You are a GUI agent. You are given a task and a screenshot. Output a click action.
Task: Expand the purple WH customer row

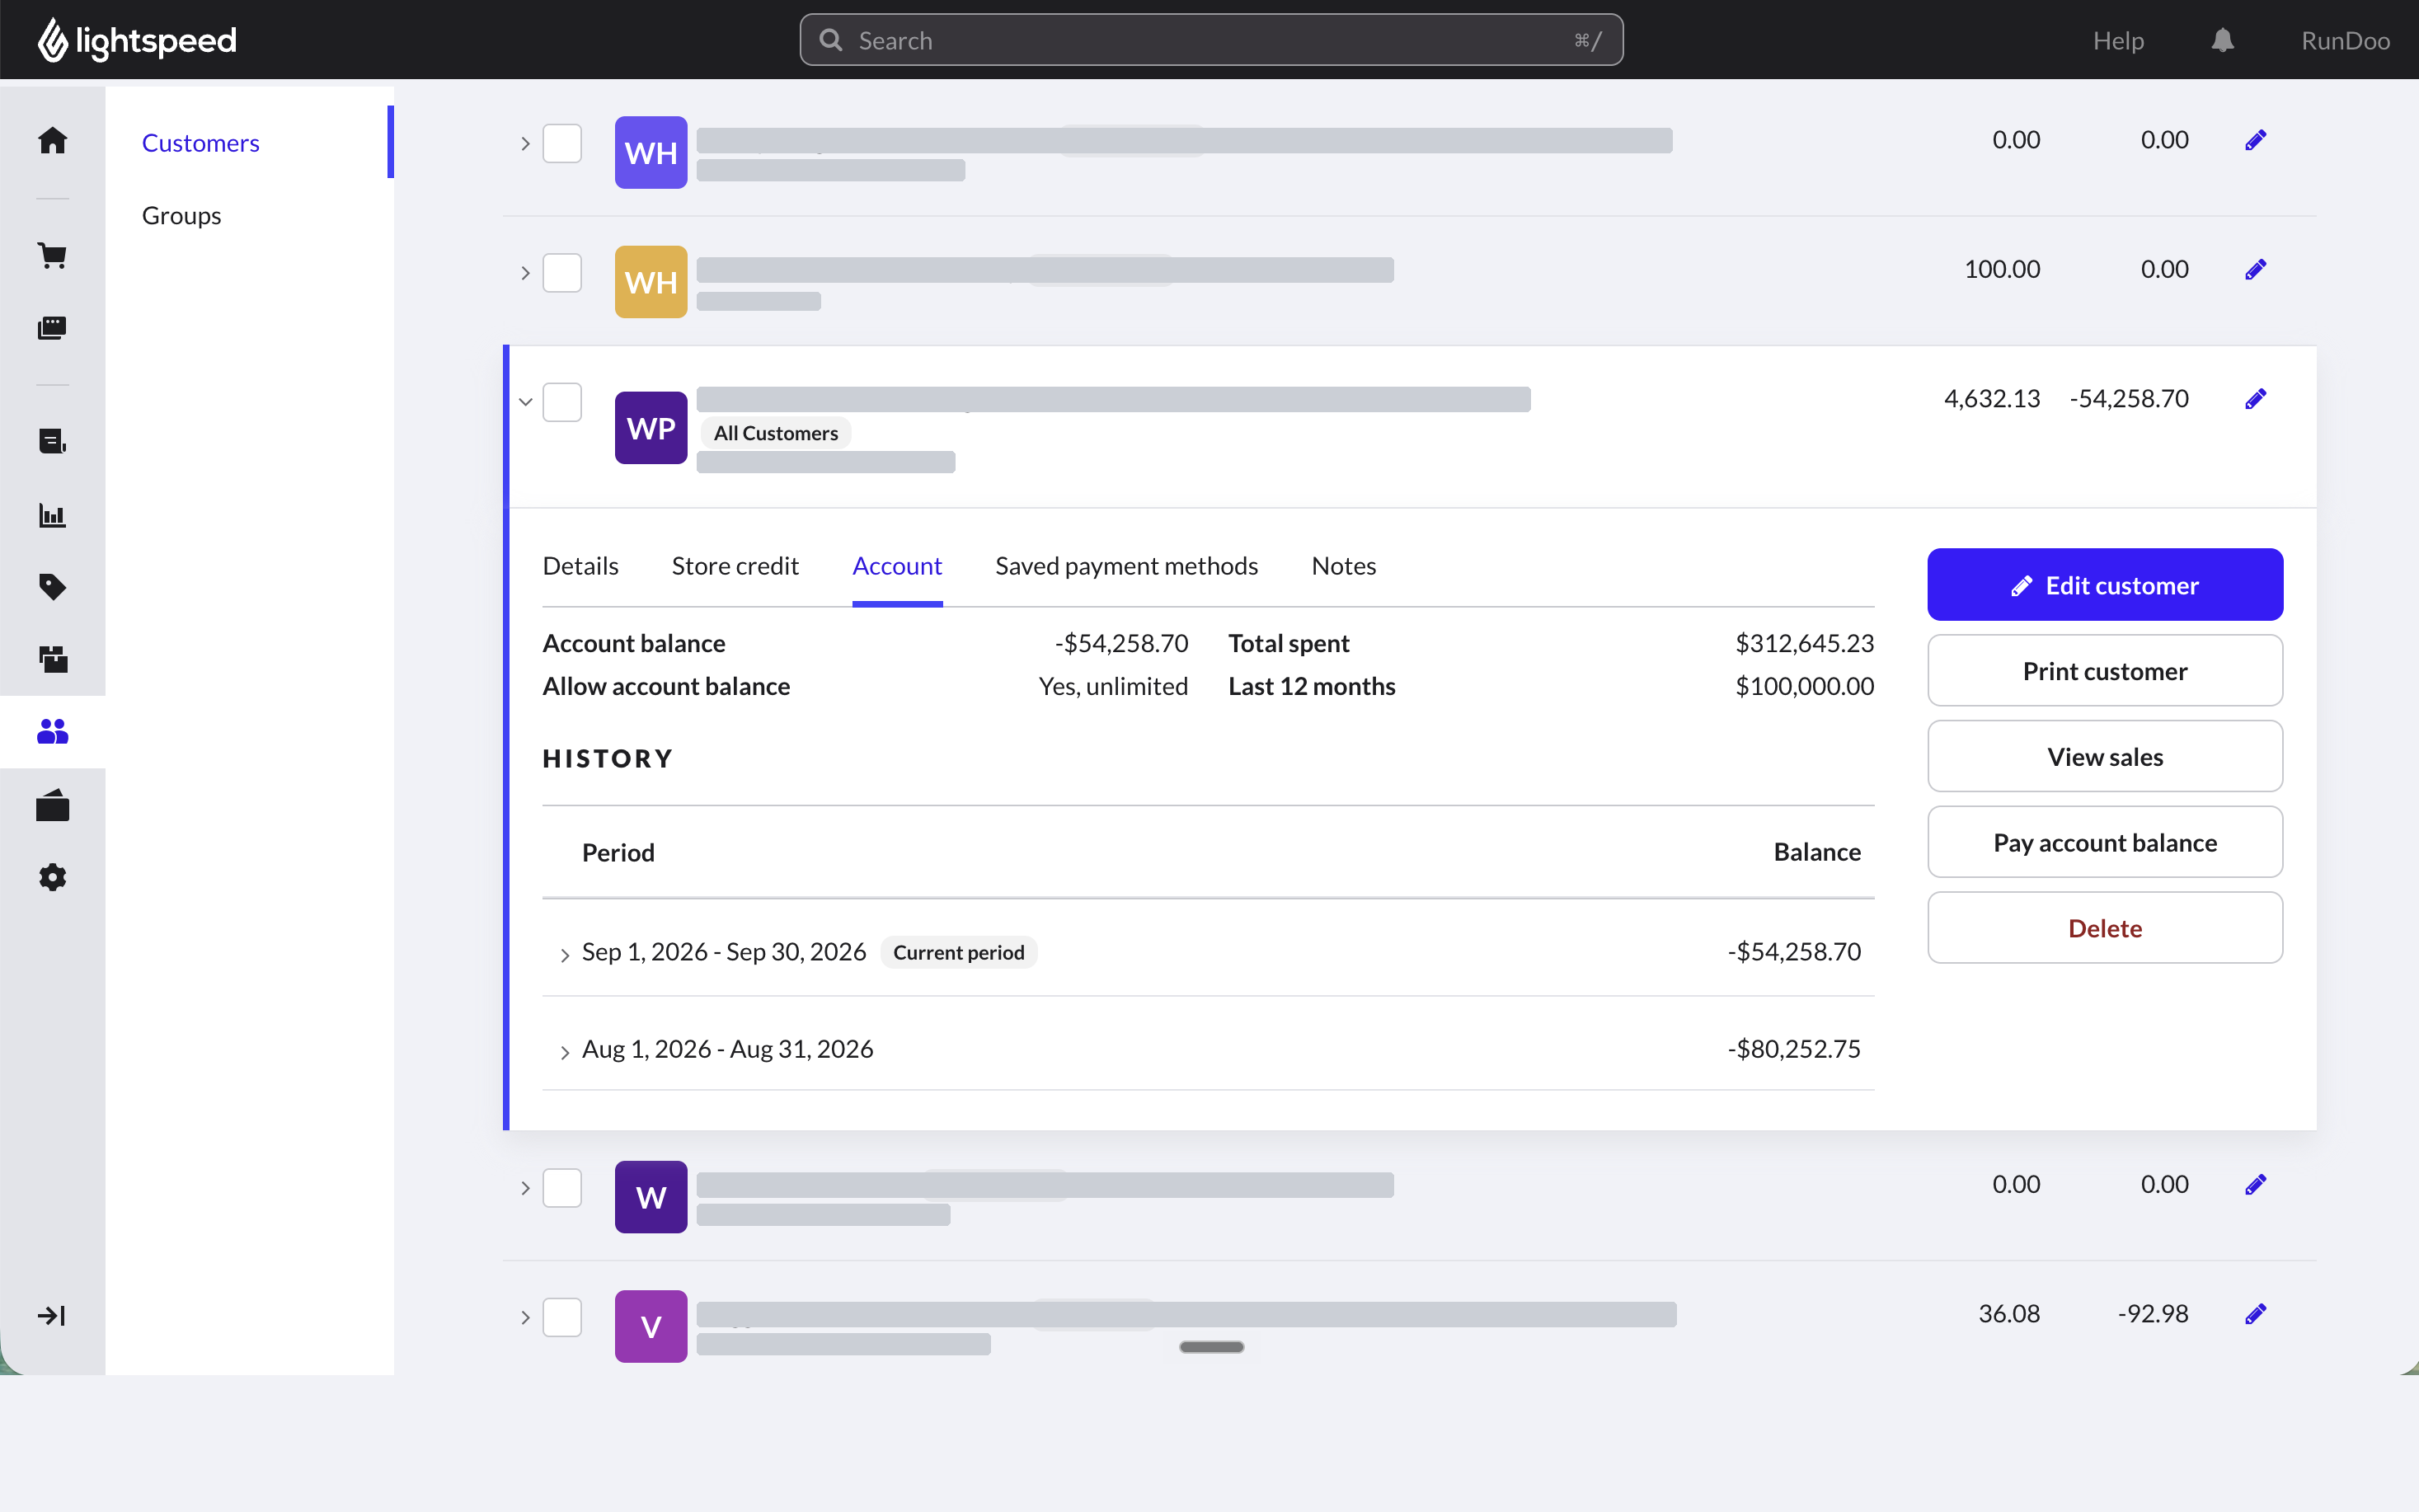tap(525, 144)
